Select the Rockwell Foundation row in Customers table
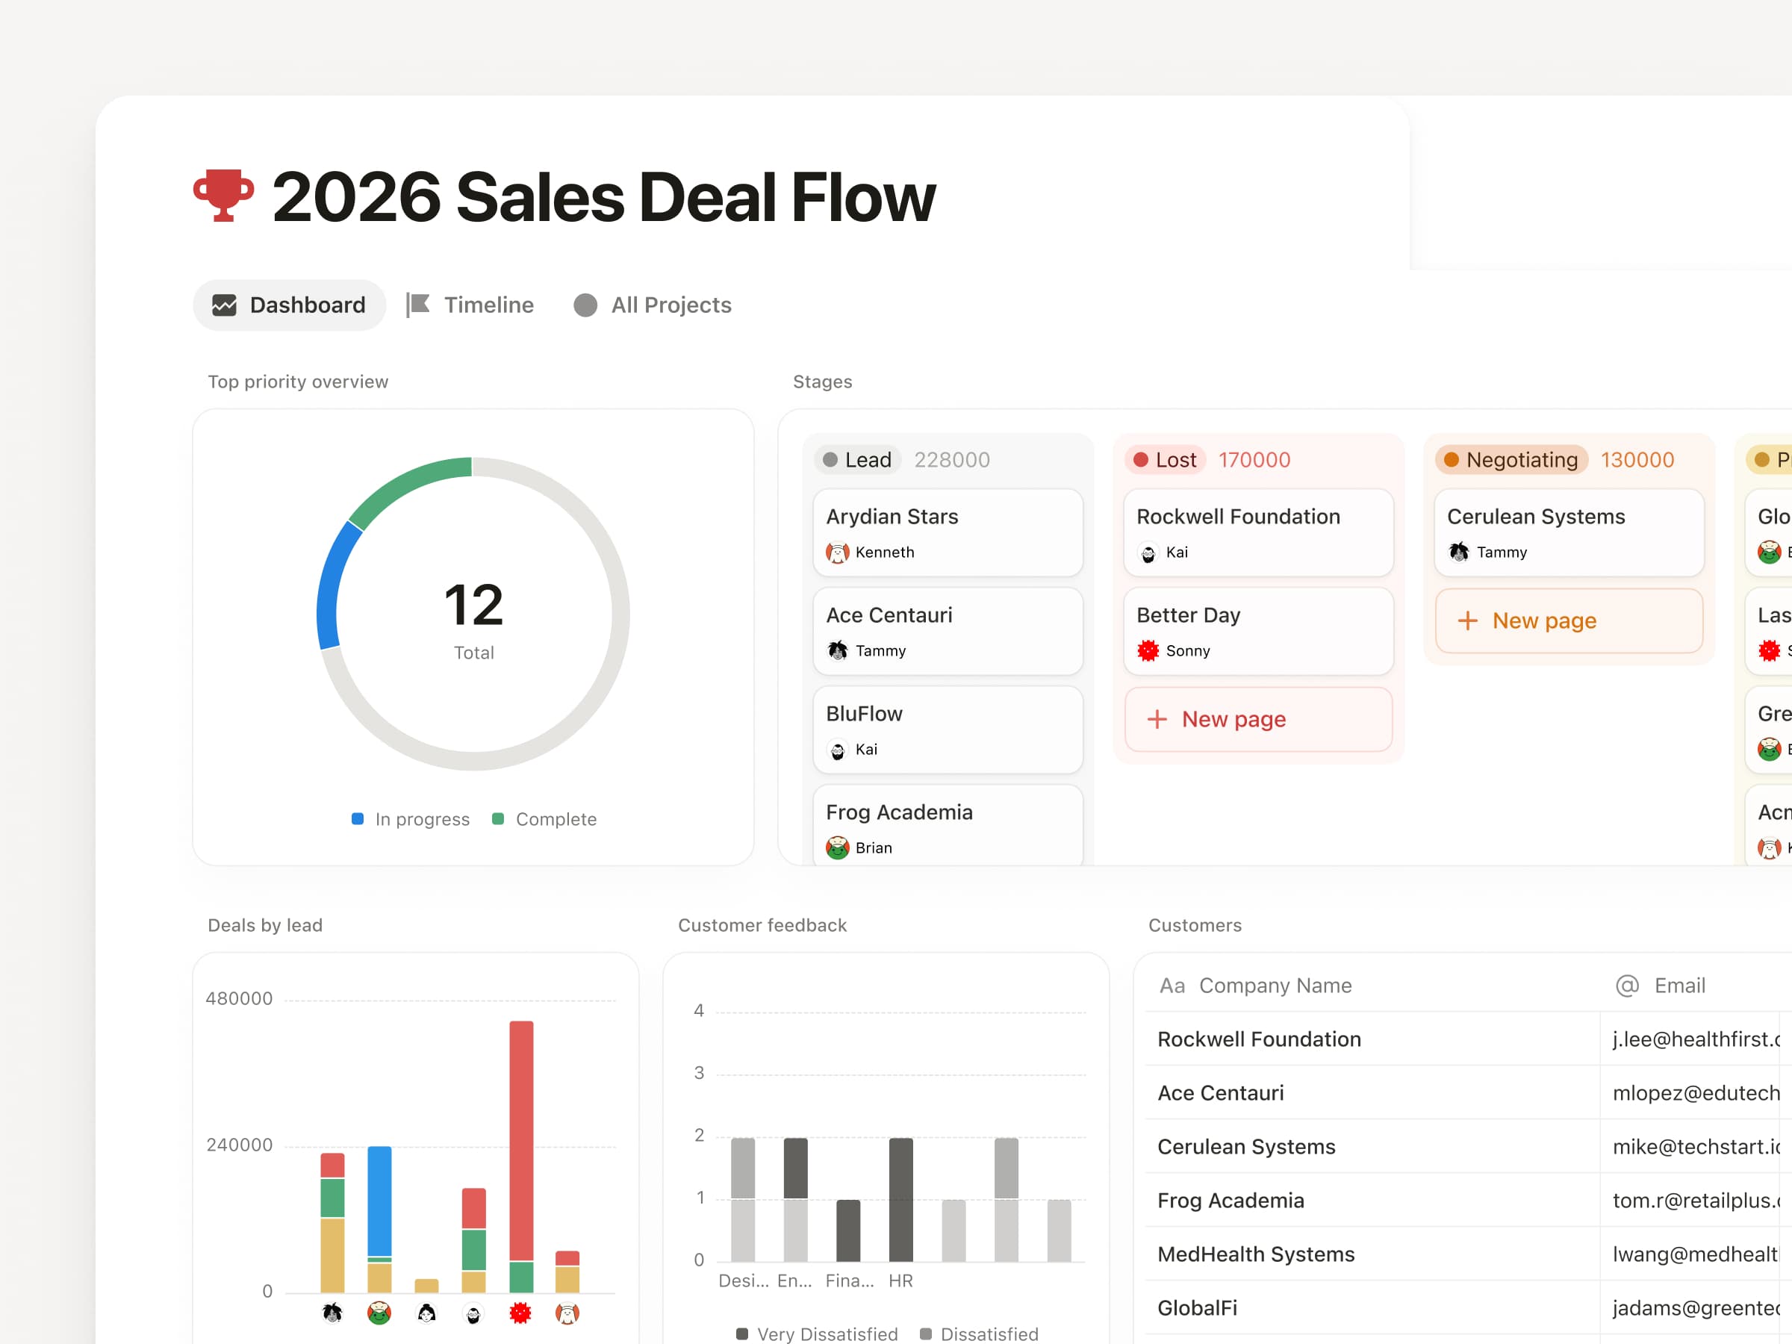 [x=1259, y=1039]
